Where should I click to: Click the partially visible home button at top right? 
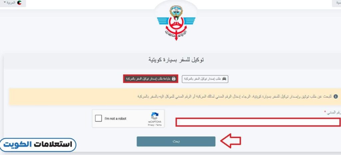point(336,3)
